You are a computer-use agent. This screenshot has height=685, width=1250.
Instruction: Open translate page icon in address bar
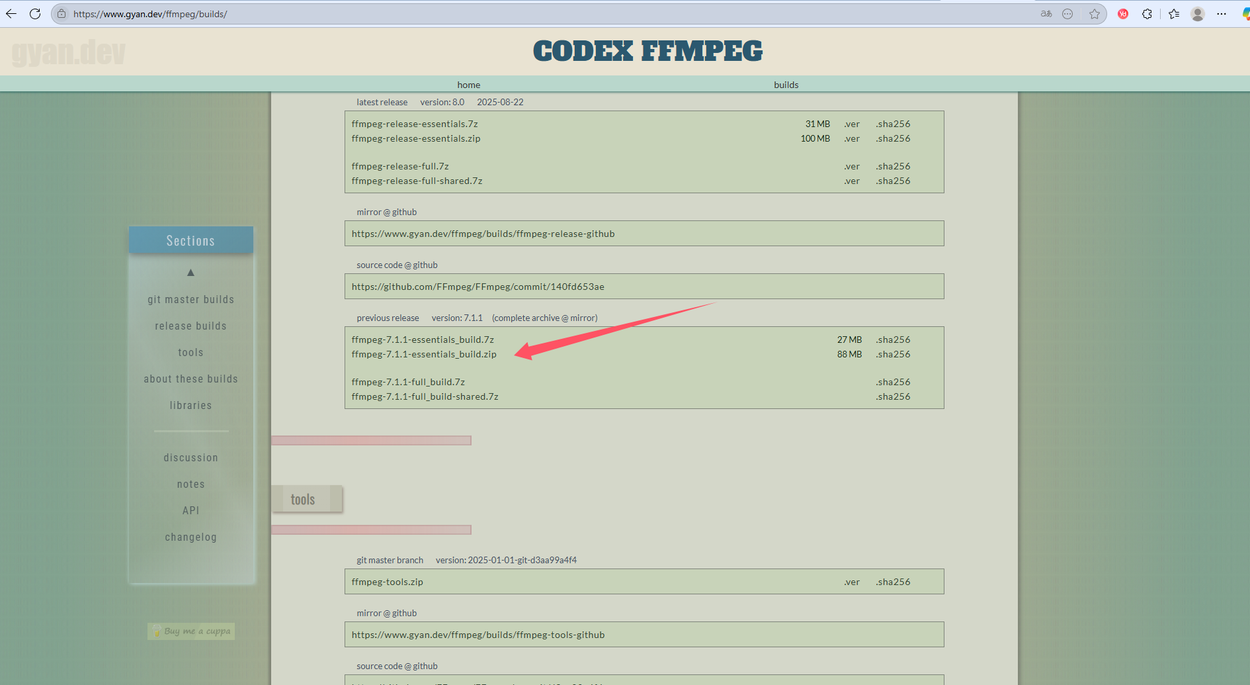coord(1046,14)
